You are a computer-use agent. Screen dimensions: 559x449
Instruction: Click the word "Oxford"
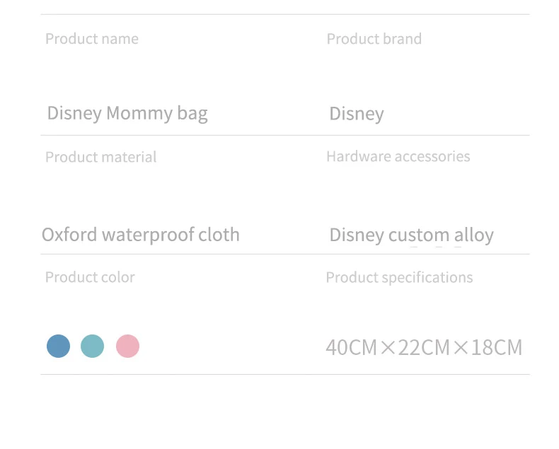pyautogui.click(x=69, y=235)
